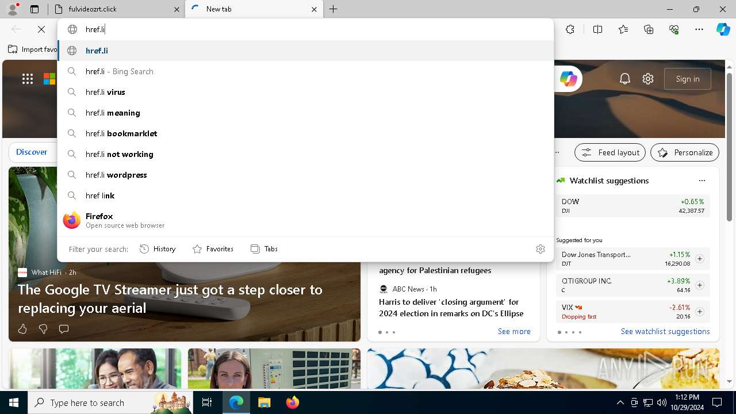Open File Explorer from taskbar
Screen dimensions: 736x414
(264, 402)
